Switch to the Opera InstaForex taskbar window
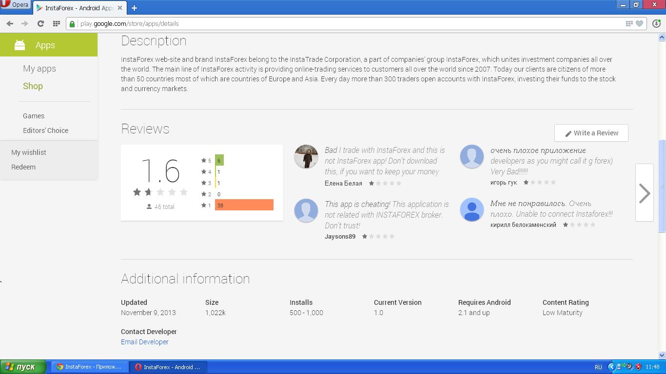666x374 pixels. pyautogui.click(x=169, y=367)
